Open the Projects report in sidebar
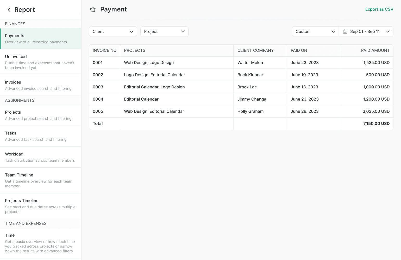Image resolution: width=401 pixels, height=260 pixels. (41, 115)
